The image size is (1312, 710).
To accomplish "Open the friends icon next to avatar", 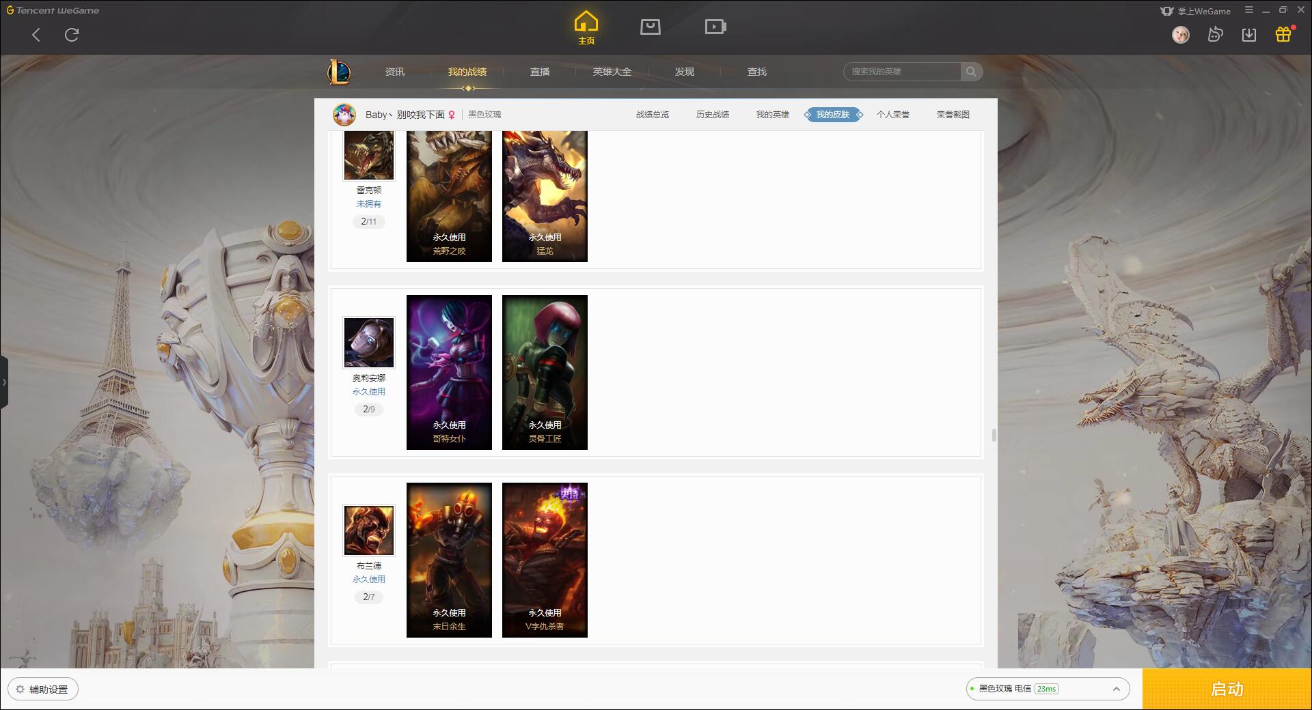I will [x=1215, y=35].
